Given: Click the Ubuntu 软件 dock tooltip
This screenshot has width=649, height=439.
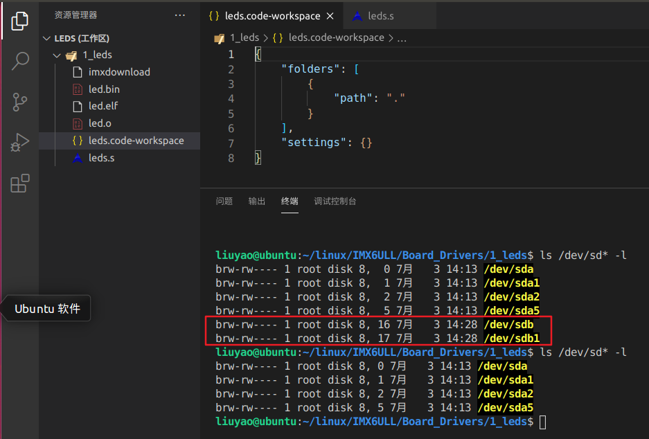Looking at the screenshot, I should tap(47, 309).
